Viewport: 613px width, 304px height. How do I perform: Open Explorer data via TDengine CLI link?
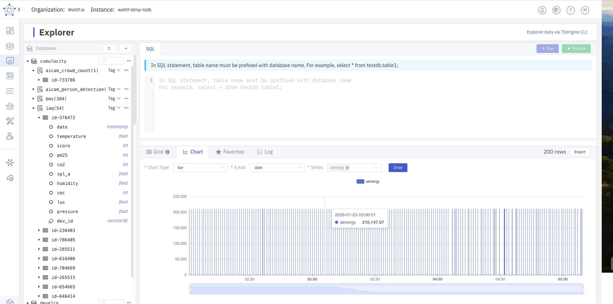coord(557,32)
